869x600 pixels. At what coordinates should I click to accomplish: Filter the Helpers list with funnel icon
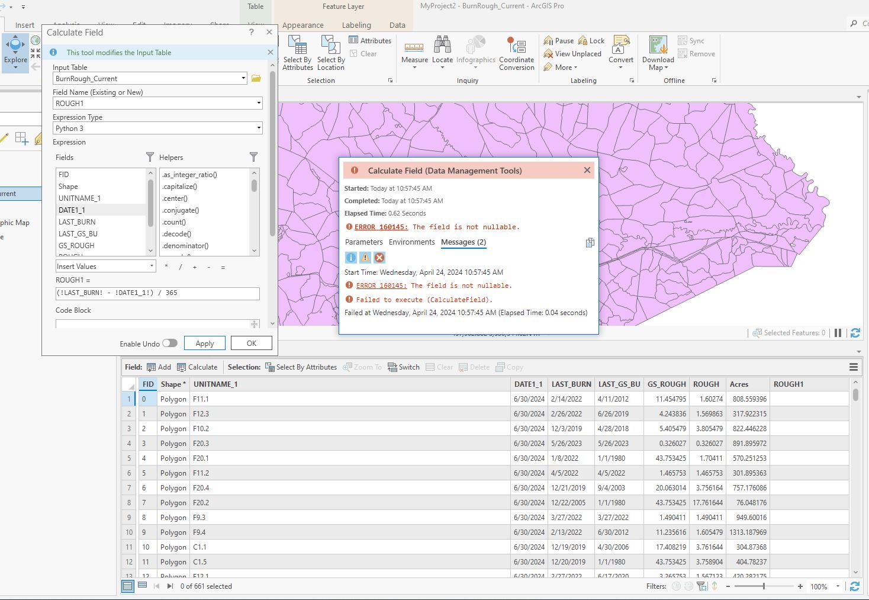tap(253, 157)
